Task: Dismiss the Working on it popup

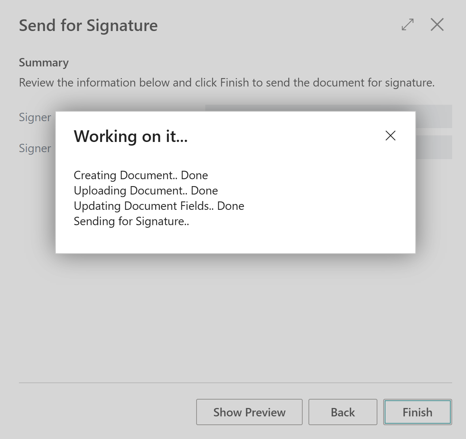Action: pyautogui.click(x=391, y=136)
